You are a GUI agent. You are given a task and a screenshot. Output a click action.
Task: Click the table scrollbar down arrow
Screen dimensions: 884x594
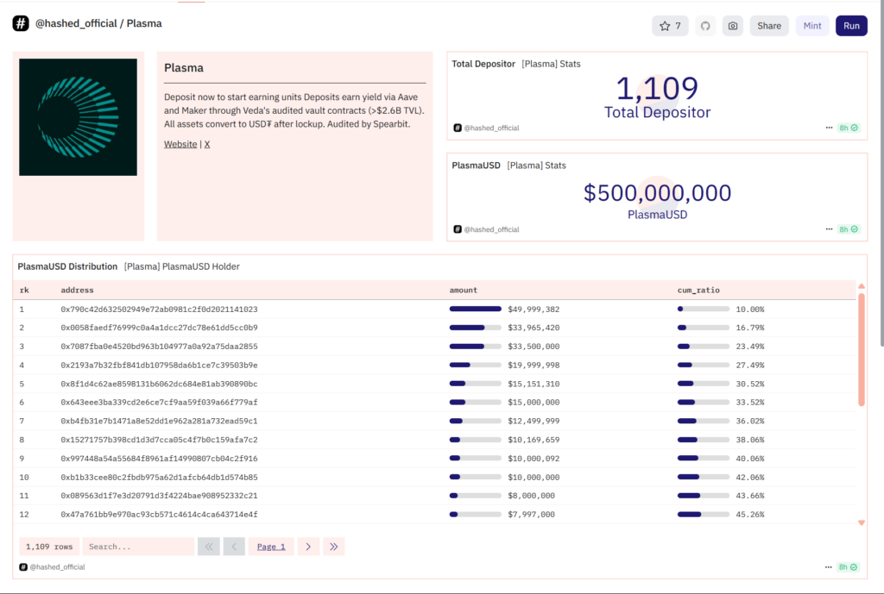[862, 523]
